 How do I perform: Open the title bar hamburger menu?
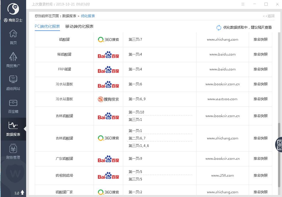click(x=243, y=4)
